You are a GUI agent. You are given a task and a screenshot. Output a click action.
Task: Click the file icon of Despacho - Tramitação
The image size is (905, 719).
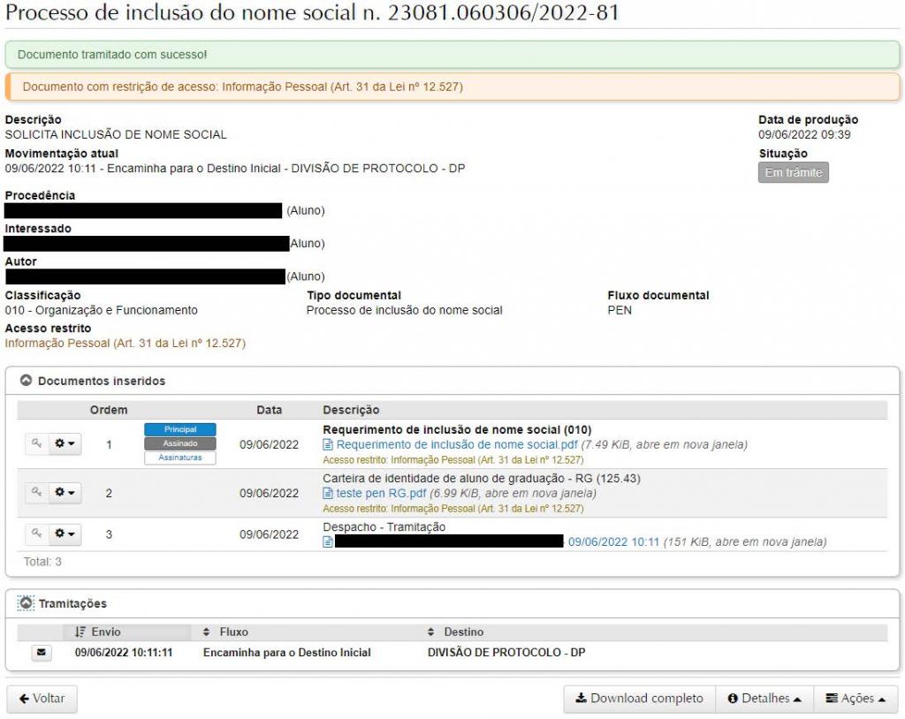(328, 542)
